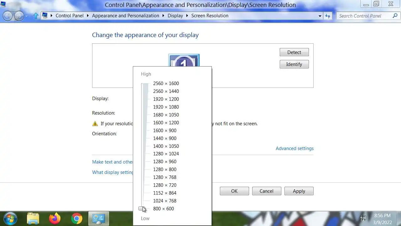Select the 1280 × 800 resolution

[x=165, y=169]
